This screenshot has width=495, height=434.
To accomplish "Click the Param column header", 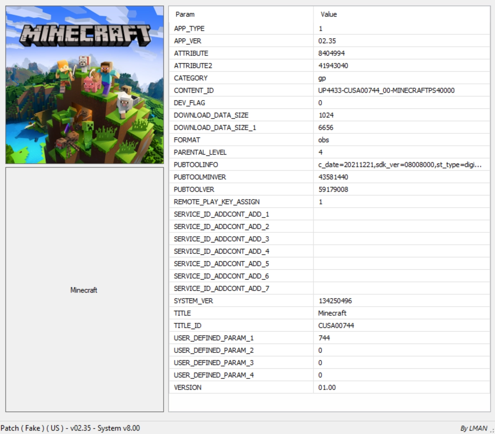I will coord(185,14).
